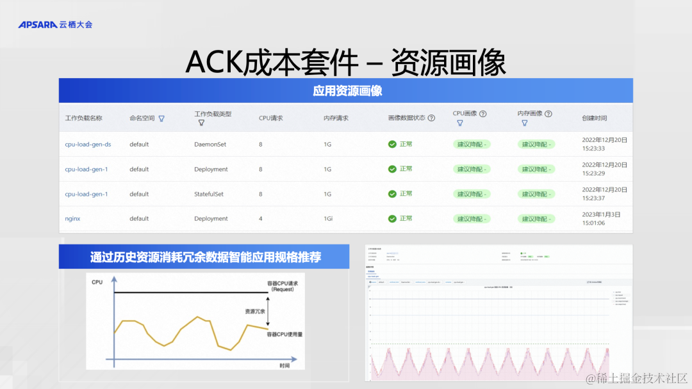Click CPU 建议降配 tag for cpu-load-gen-ds
This screenshot has width=692, height=389.
pos(472,145)
